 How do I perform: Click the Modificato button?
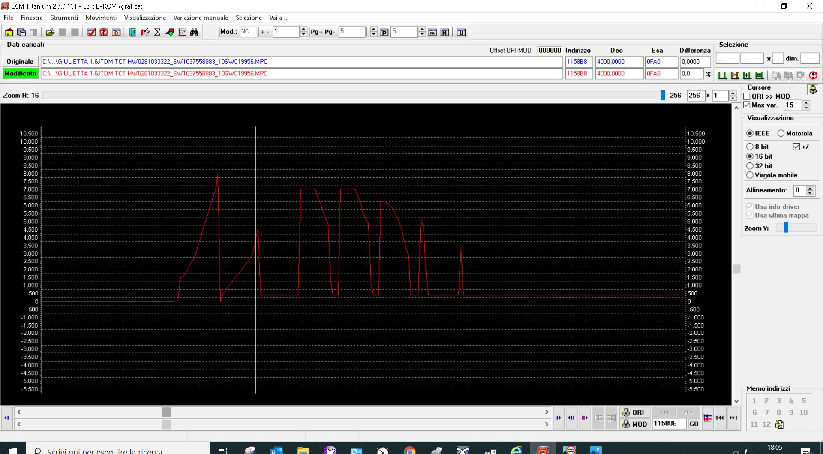pos(20,73)
